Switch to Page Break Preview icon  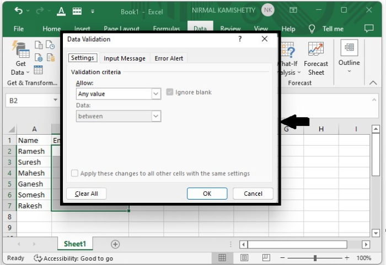coord(266,258)
